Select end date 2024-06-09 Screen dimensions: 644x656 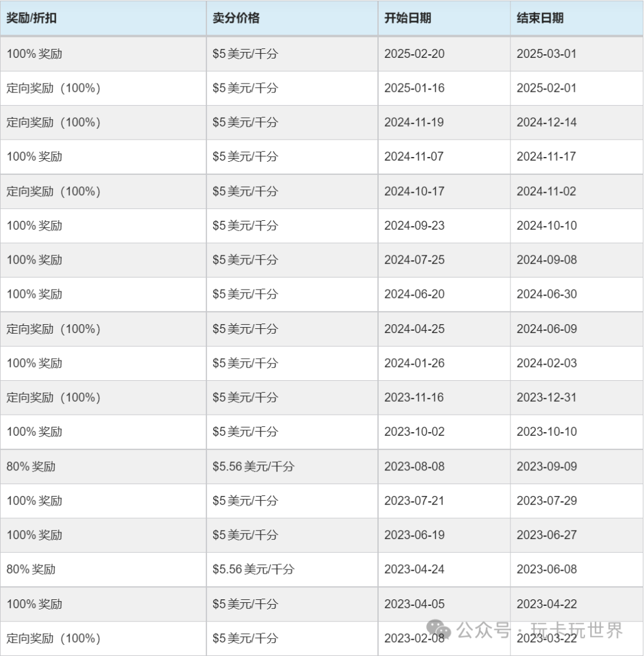click(547, 329)
